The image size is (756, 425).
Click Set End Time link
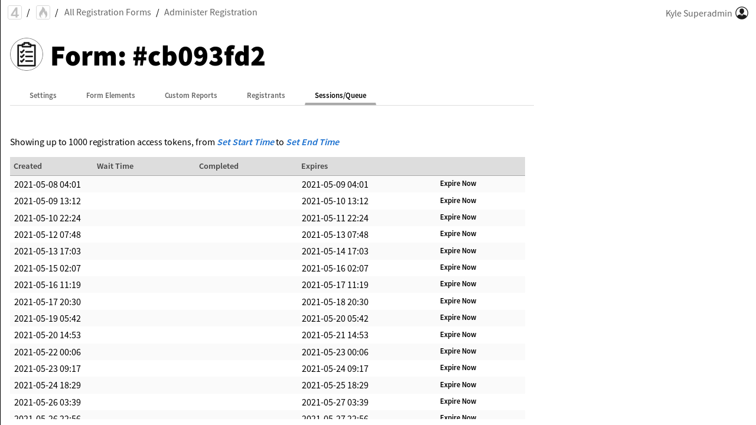pos(312,142)
